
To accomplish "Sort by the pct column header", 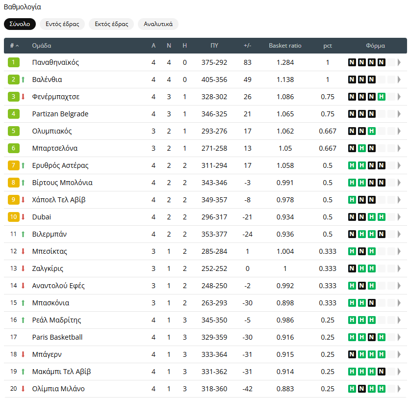I will click(328, 46).
